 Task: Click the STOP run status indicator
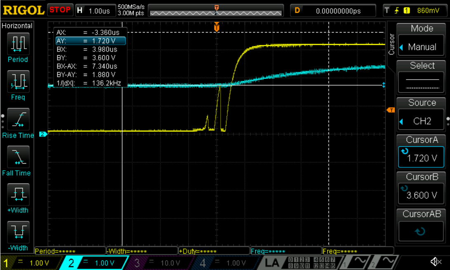[x=60, y=10]
